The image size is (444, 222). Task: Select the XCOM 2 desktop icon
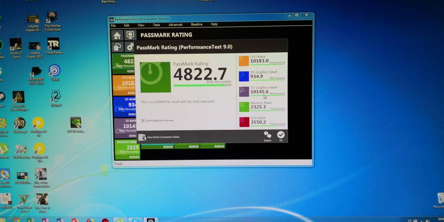[56, 99]
